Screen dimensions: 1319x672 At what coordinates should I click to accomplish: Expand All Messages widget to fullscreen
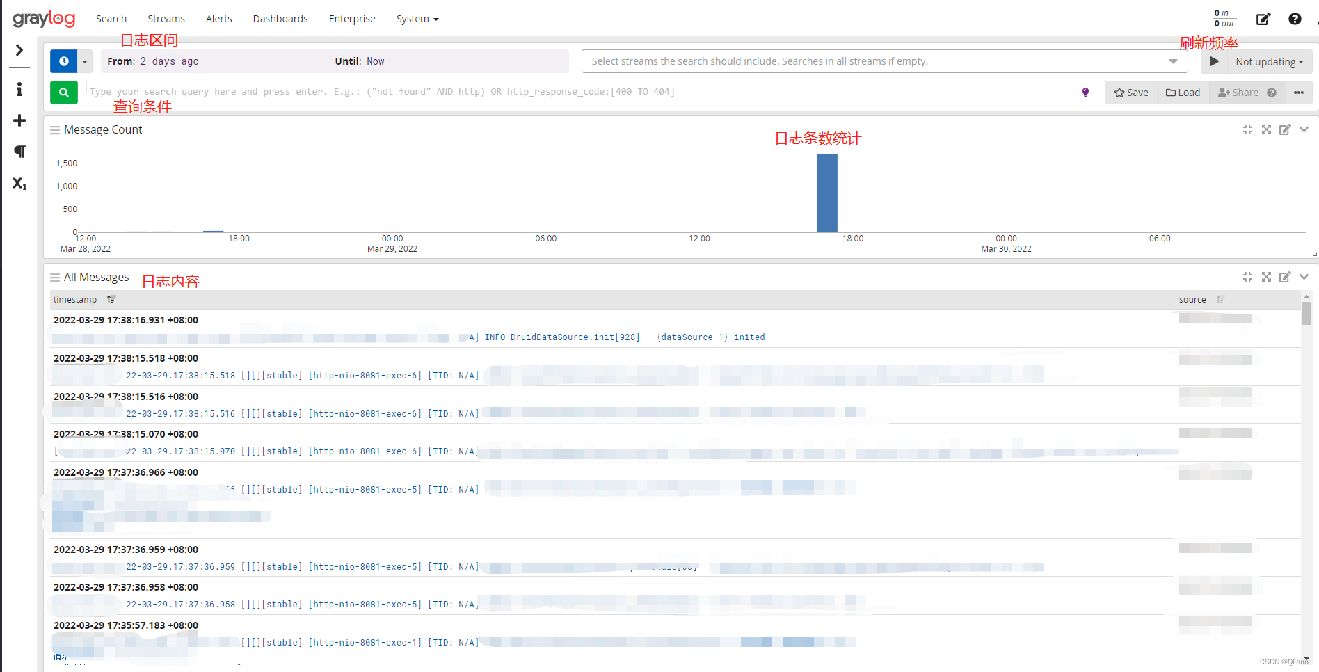pos(1265,277)
